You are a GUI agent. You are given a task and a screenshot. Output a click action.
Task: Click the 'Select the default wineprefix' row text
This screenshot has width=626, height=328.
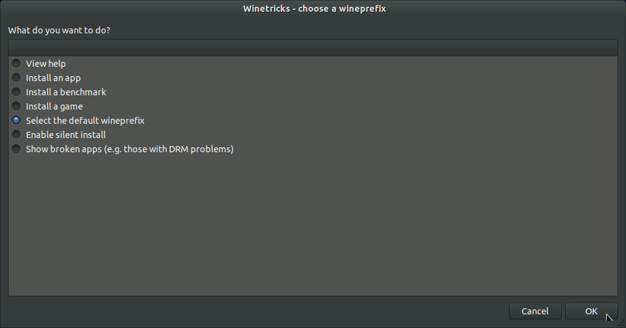point(85,121)
